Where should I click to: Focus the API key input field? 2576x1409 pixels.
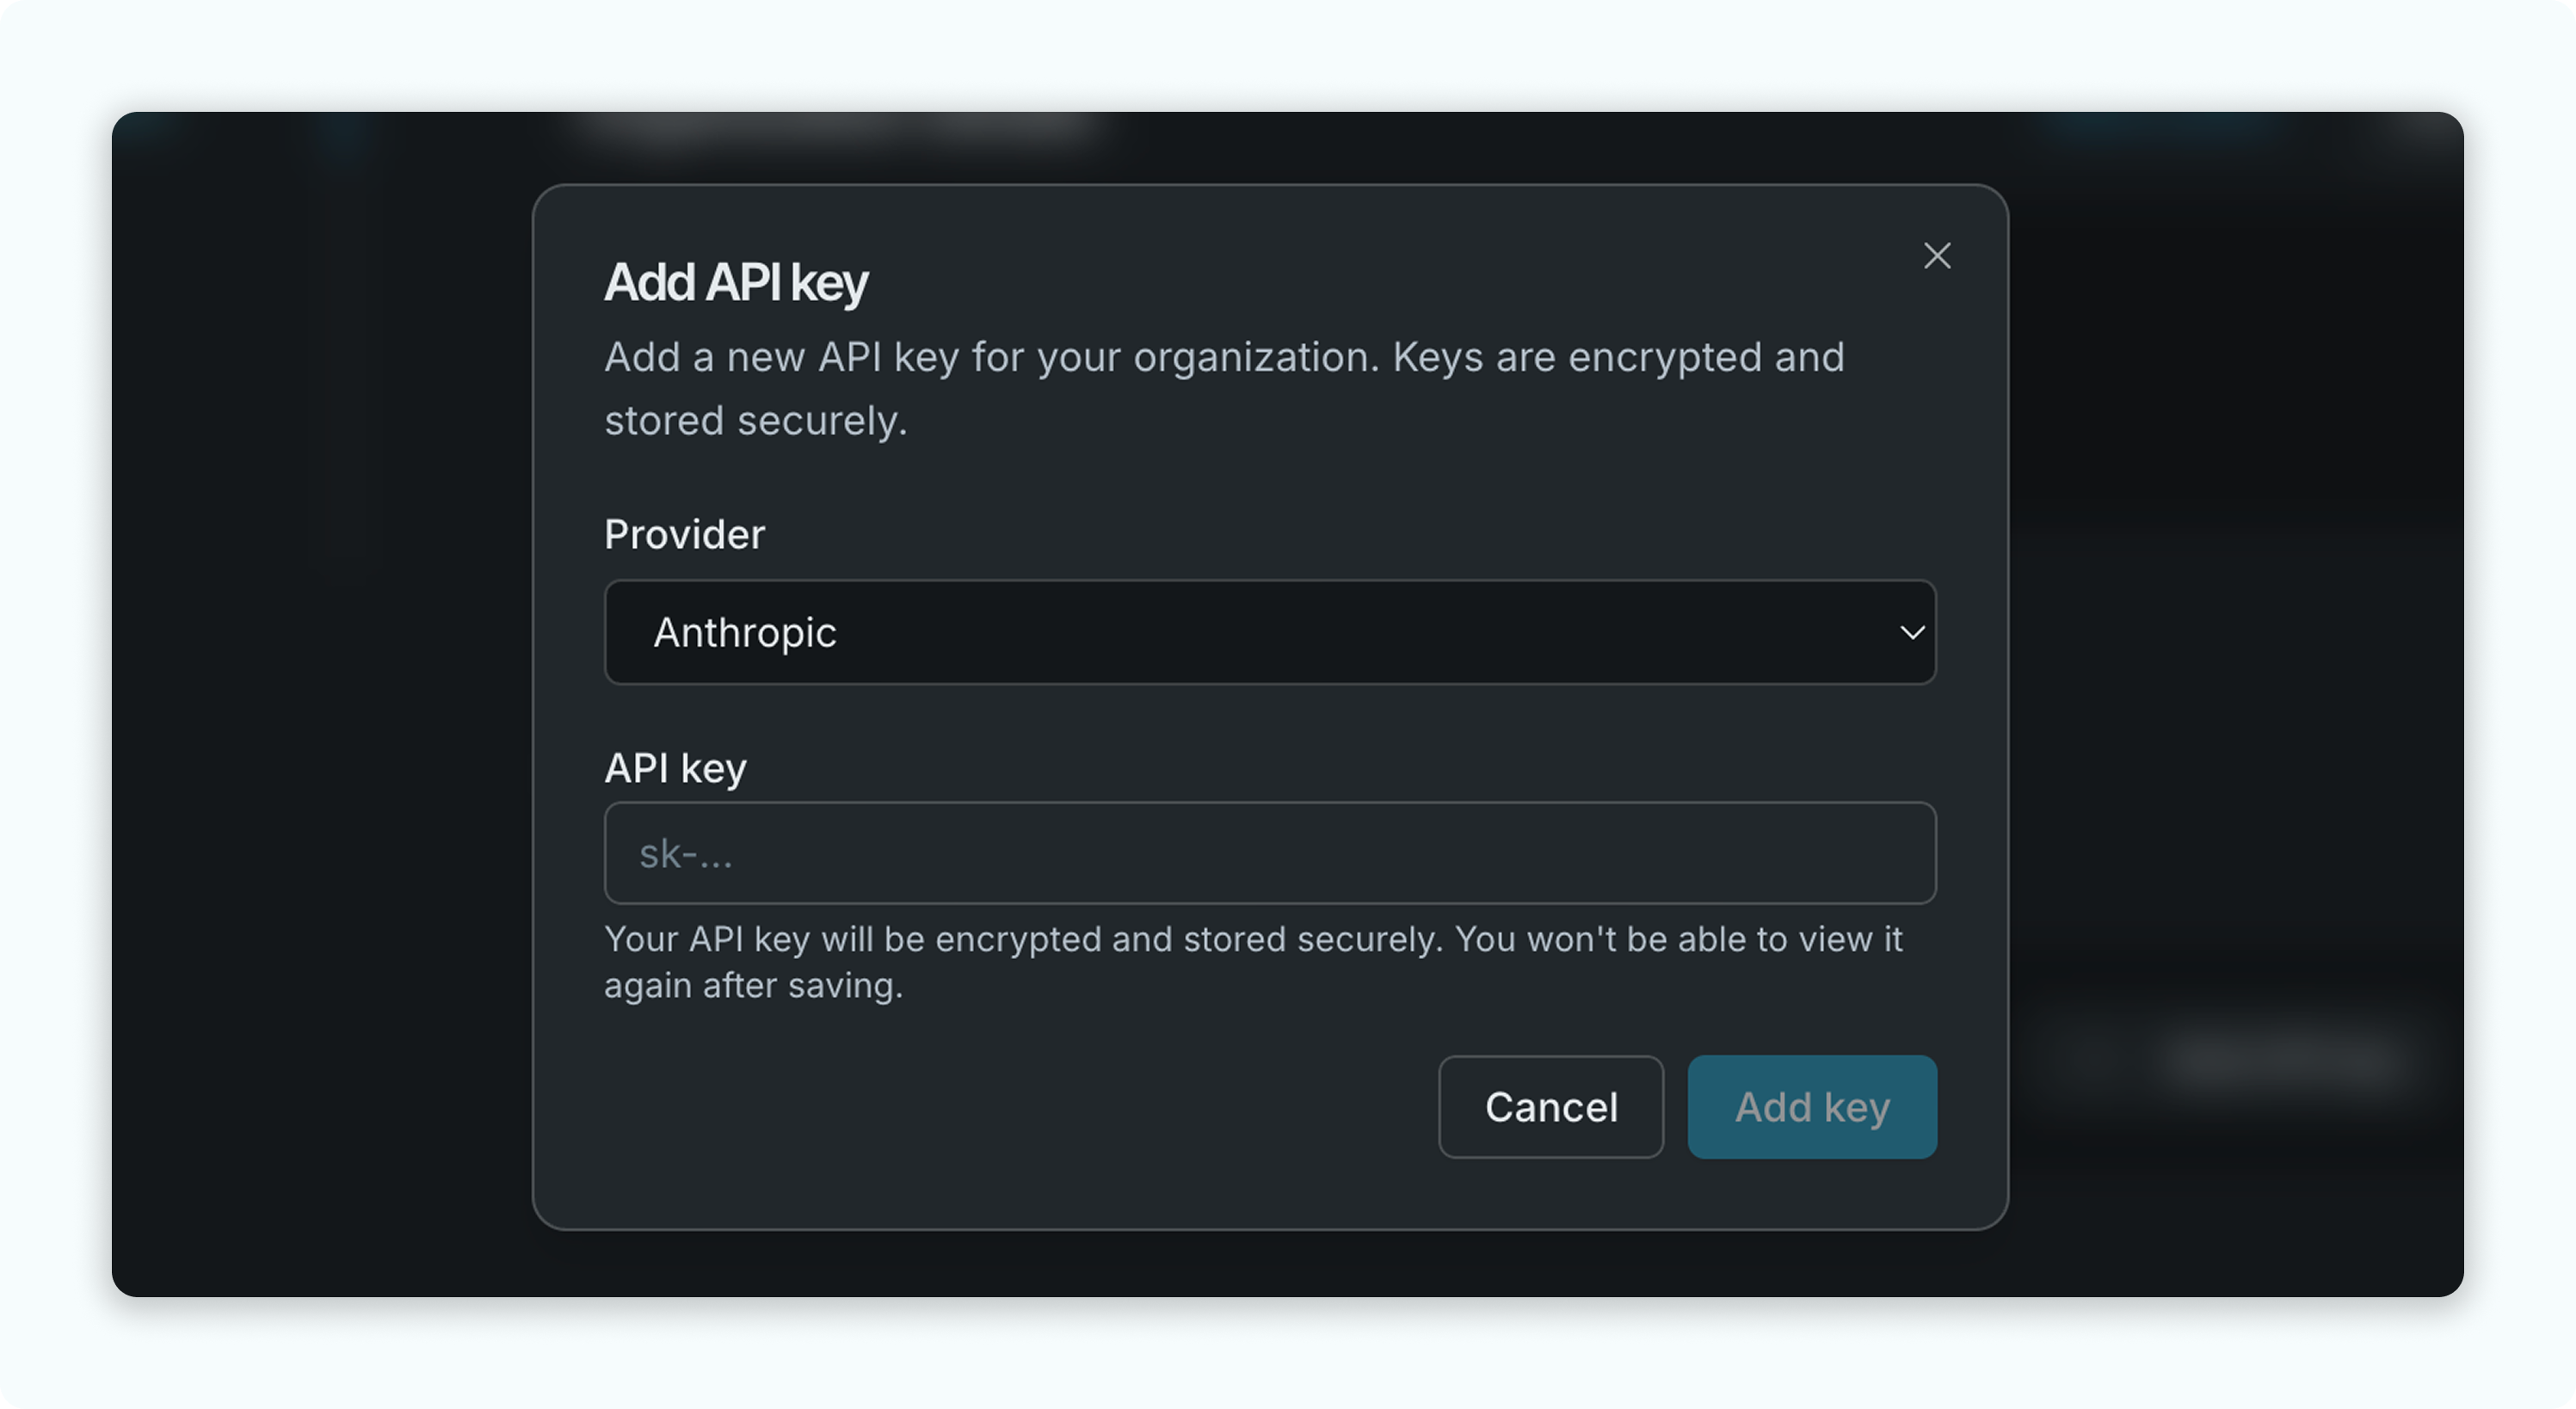tap(1270, 853)
